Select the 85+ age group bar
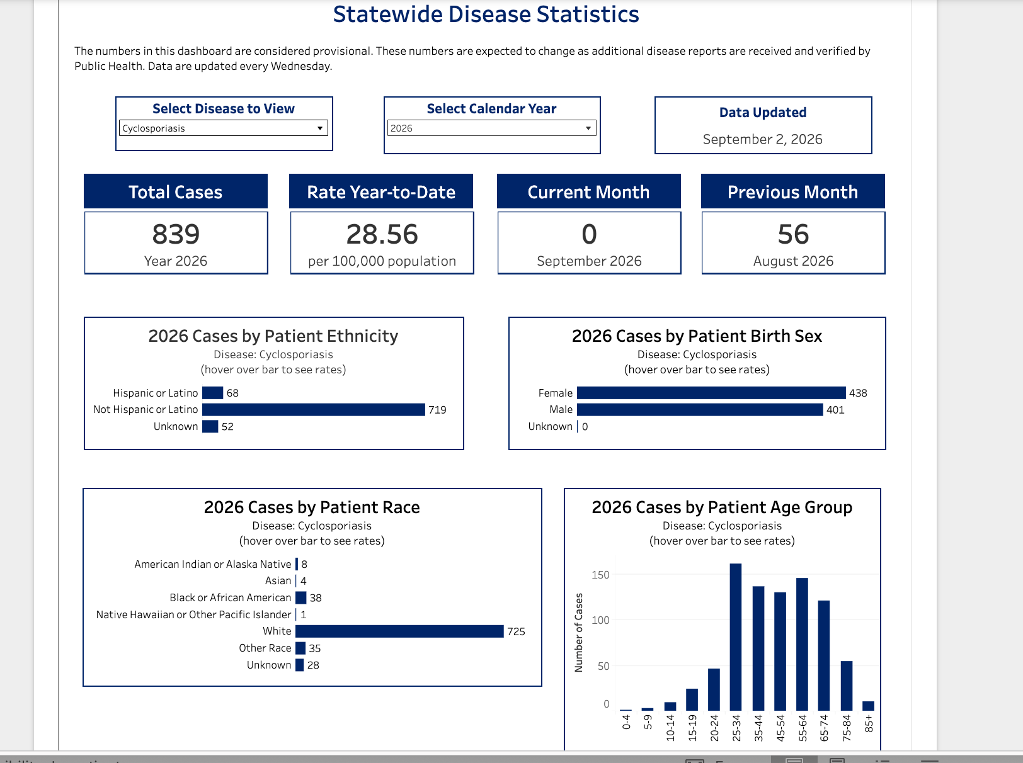 (x=868, y=706)
